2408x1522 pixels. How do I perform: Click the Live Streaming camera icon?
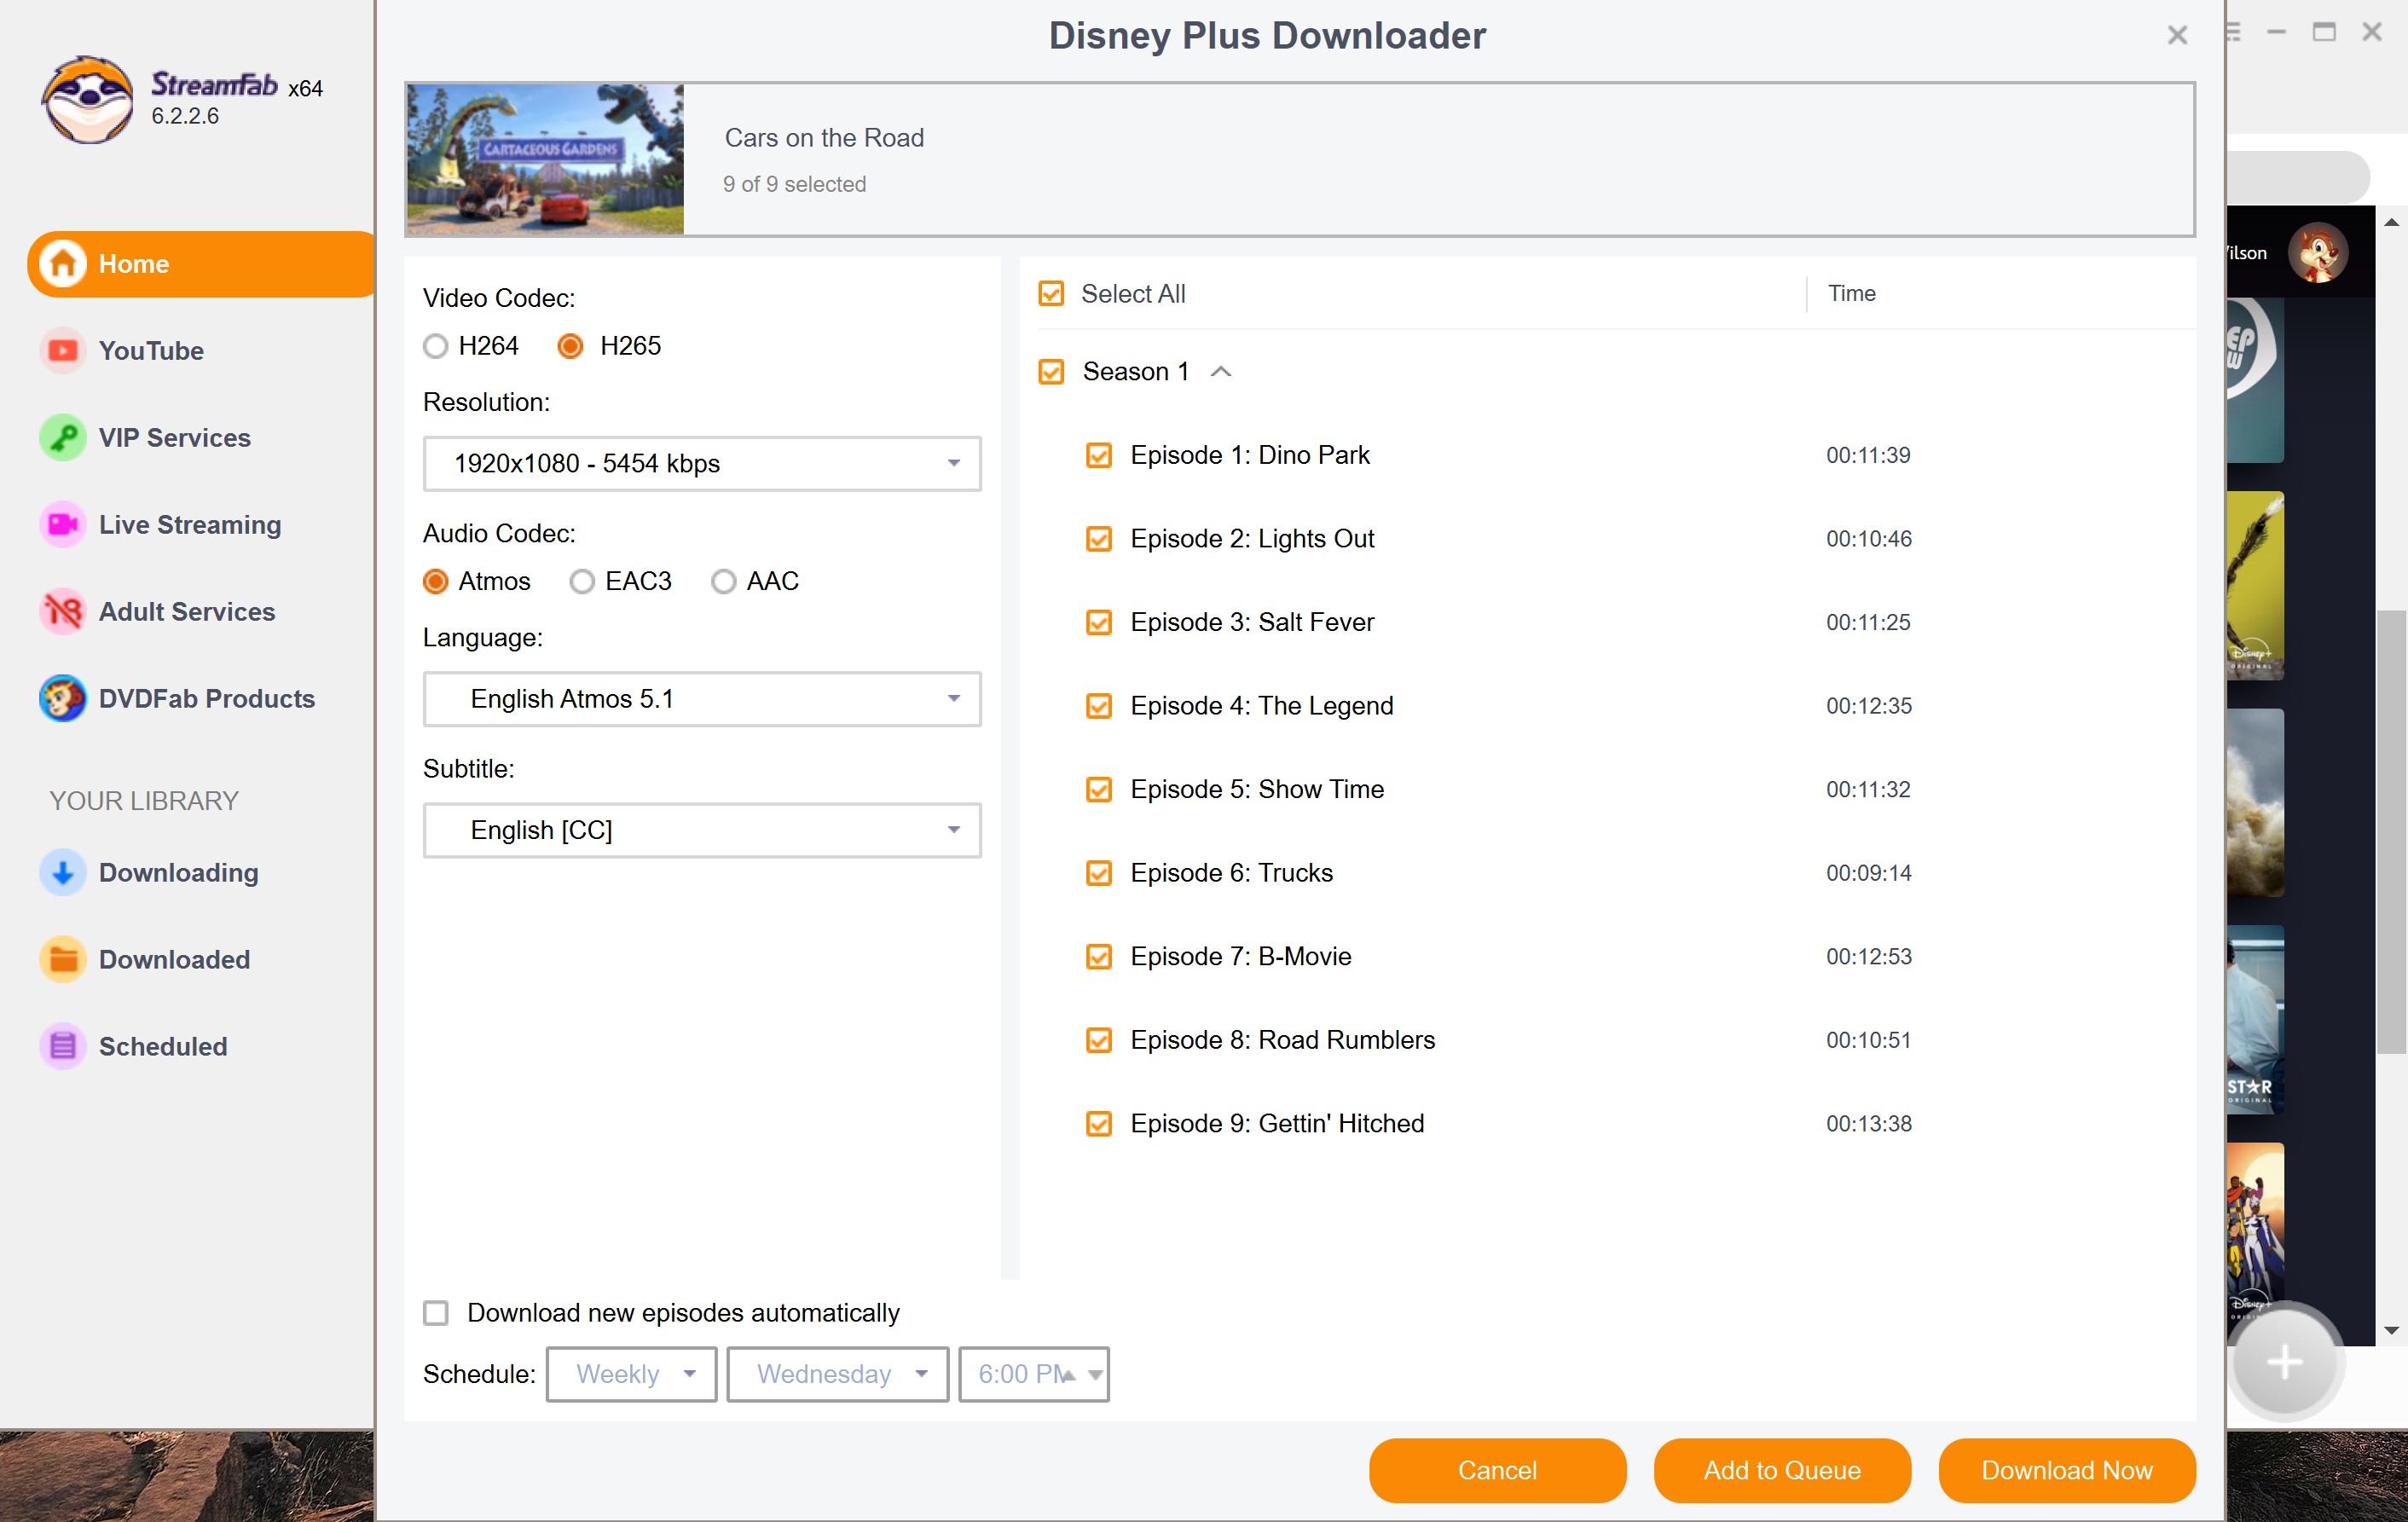[x=62, y=525]
